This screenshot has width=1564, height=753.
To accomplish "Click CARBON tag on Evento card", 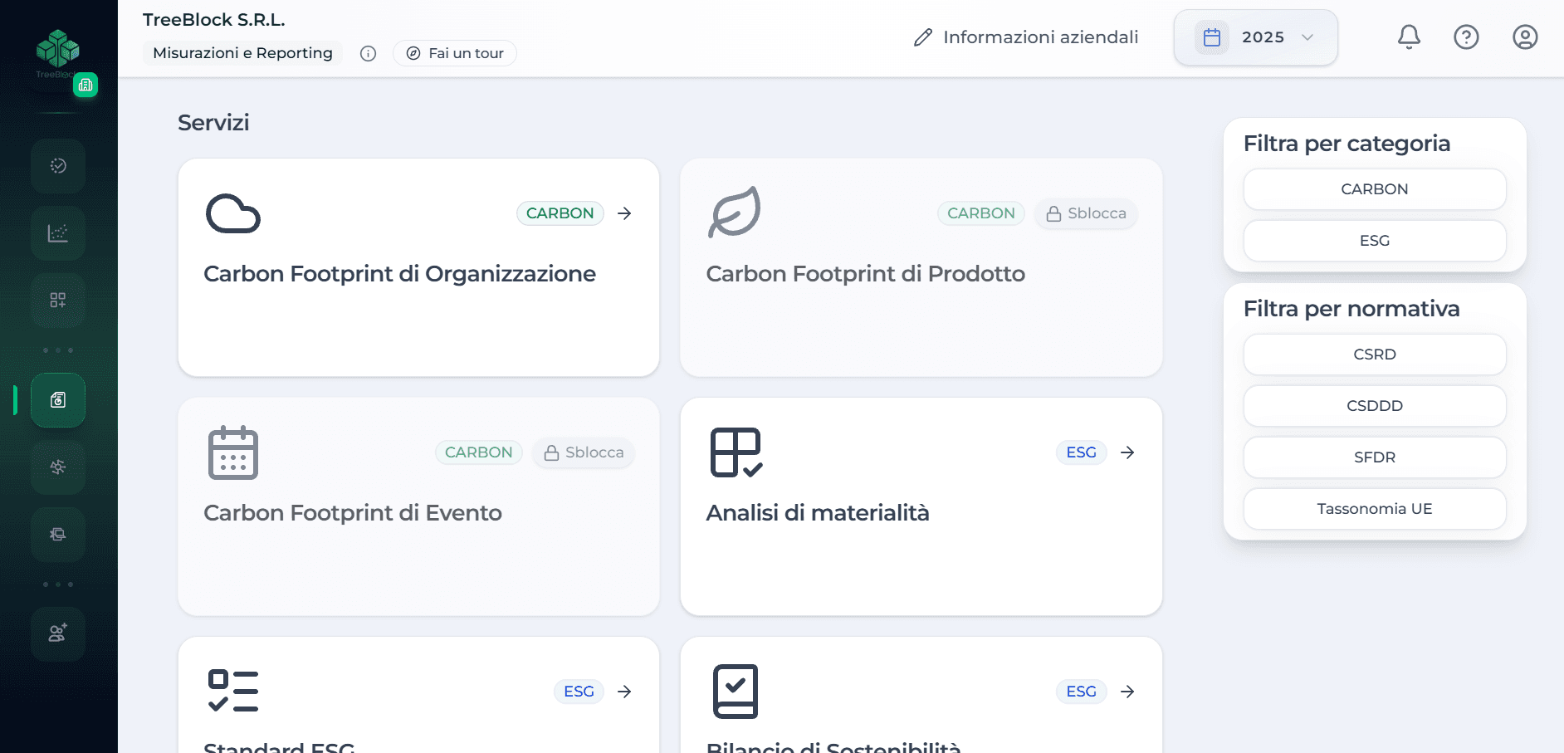I will point(479,452).
